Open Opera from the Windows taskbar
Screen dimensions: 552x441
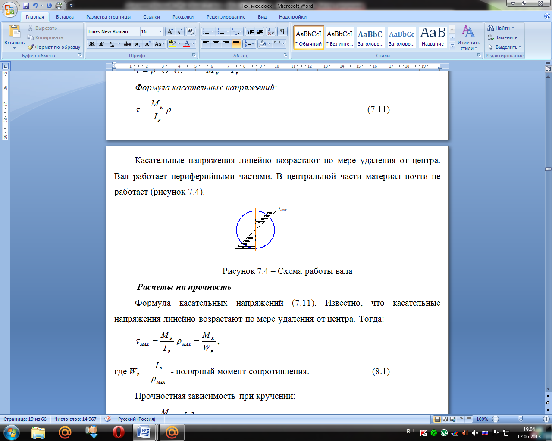[x=118, y=432]
